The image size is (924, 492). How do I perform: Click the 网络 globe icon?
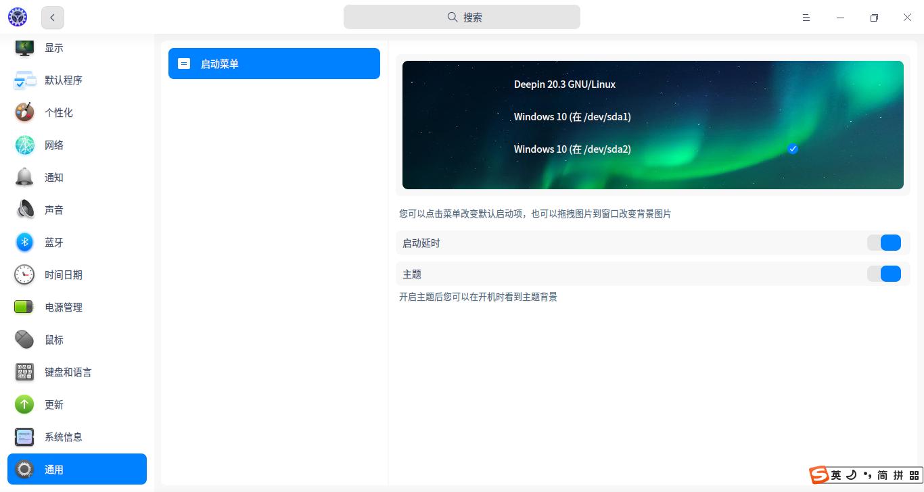(x=24, y=145)
